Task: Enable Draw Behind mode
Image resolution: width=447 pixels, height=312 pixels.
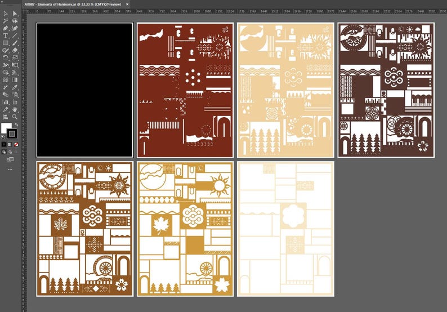Action: [x=10, y=152]
